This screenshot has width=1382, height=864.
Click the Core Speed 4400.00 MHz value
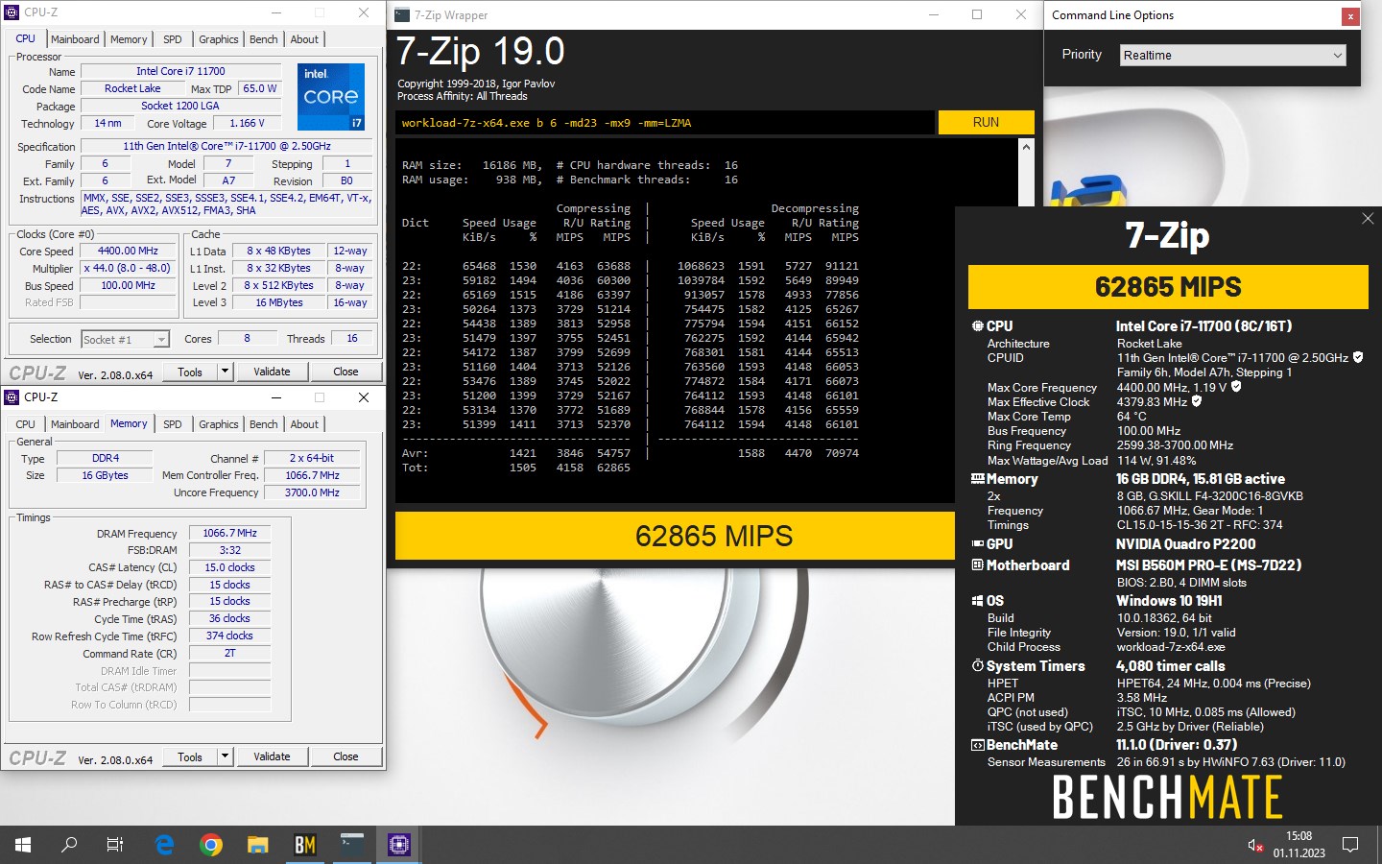(x=128, y=252)
